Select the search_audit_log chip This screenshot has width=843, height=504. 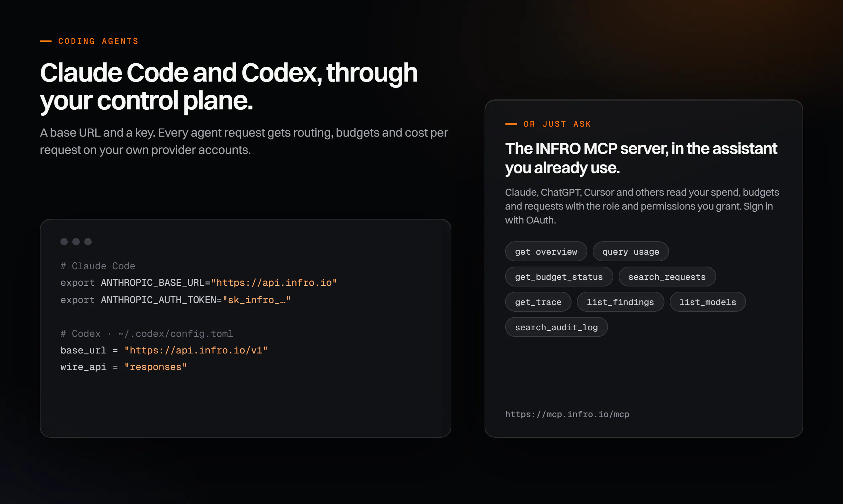pos(556,327)
